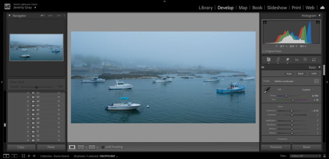Select the Edit sliders tool icon
The image size is (329, 159).
(269, 60)
